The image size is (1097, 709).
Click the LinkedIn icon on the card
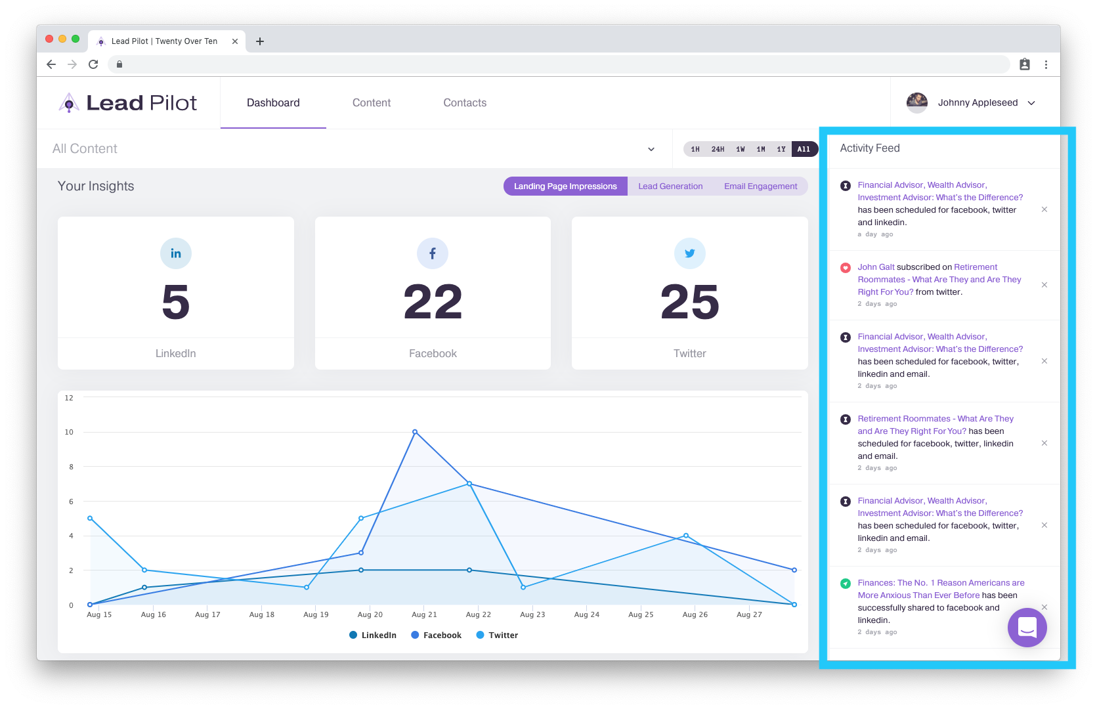click(x=176, y=253)
